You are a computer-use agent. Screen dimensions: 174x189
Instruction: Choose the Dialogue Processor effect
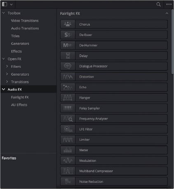tap(114, 66)
